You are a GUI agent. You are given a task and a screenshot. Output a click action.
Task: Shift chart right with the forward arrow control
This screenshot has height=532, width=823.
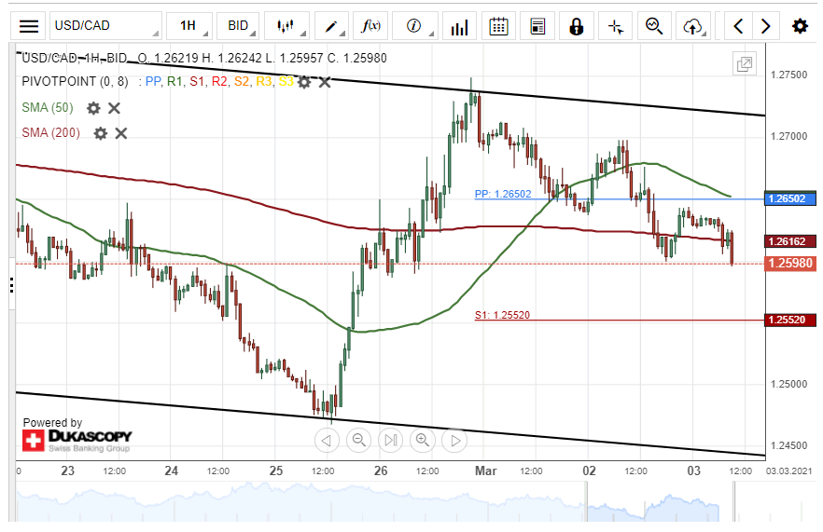click(454, 441)
